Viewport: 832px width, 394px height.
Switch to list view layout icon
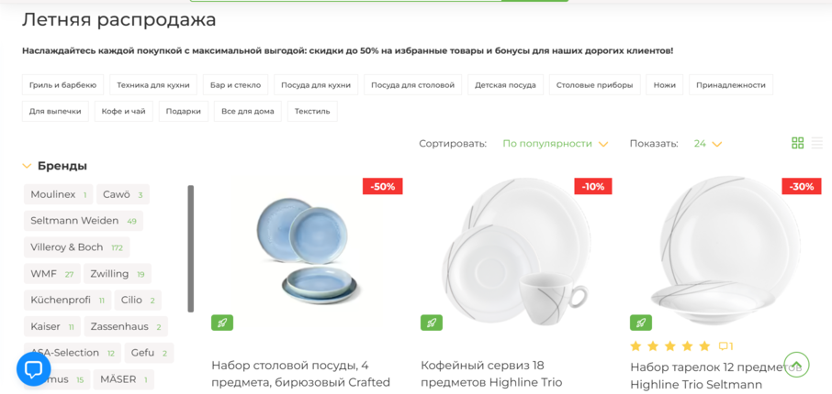click(816, 143)
